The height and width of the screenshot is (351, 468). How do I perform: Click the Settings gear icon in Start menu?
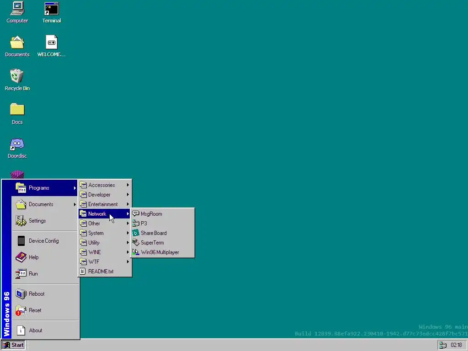[x=21, y=221]
